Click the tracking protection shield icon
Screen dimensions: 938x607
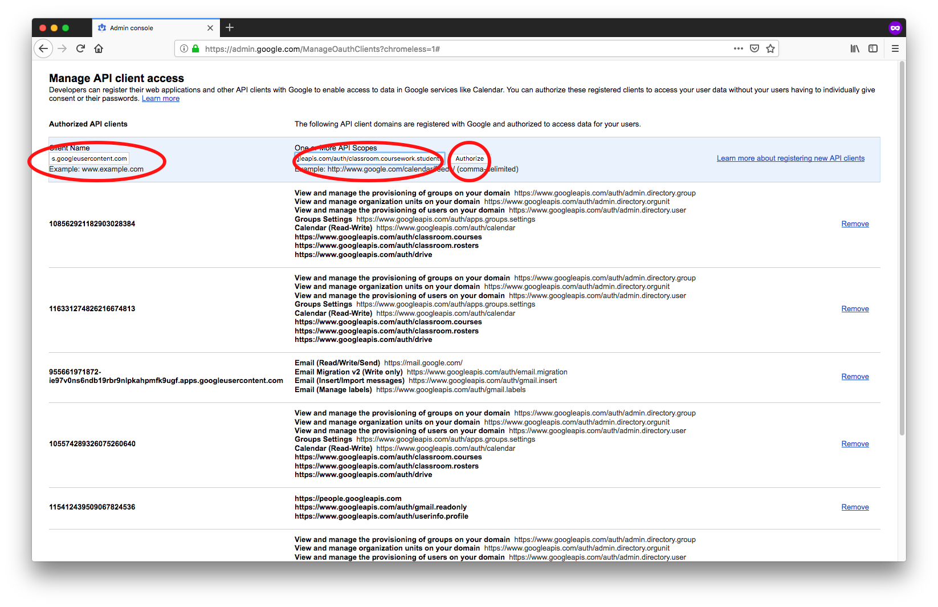point(754,48)
